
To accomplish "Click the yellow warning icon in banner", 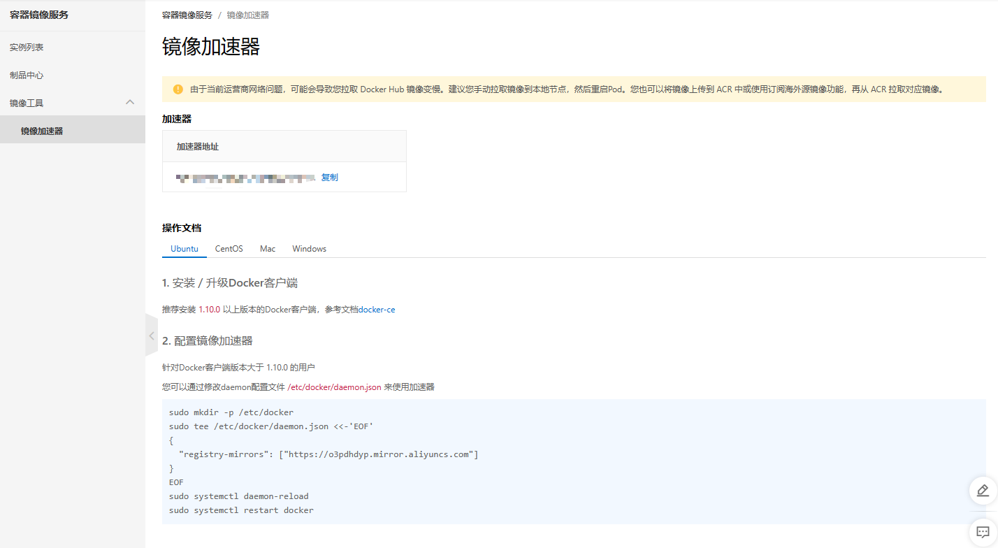I will click(178, 89).
